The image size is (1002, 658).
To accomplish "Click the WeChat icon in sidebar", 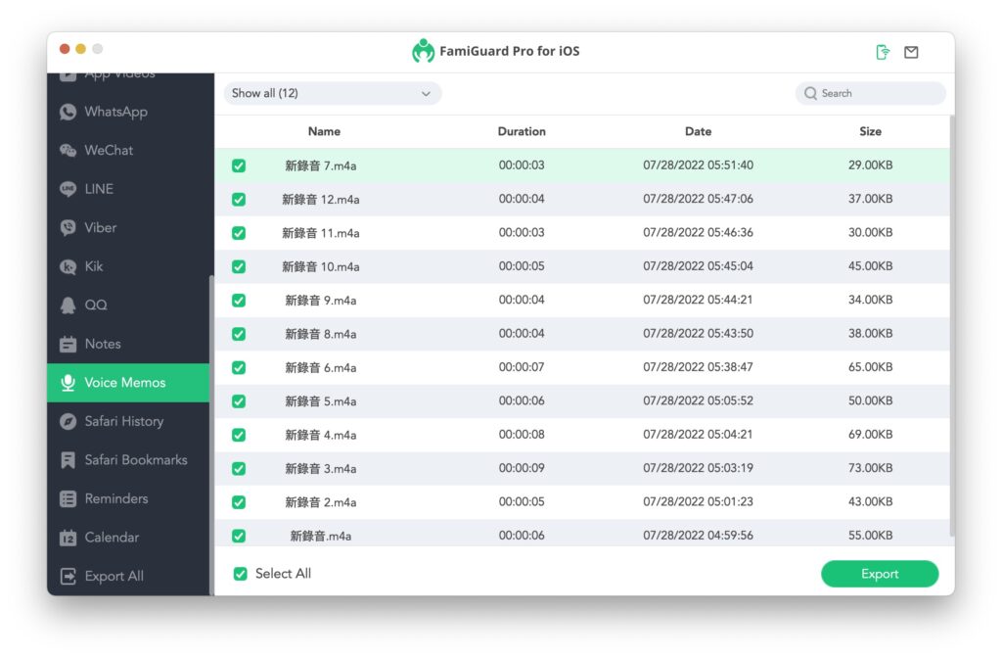I will 68,150.
